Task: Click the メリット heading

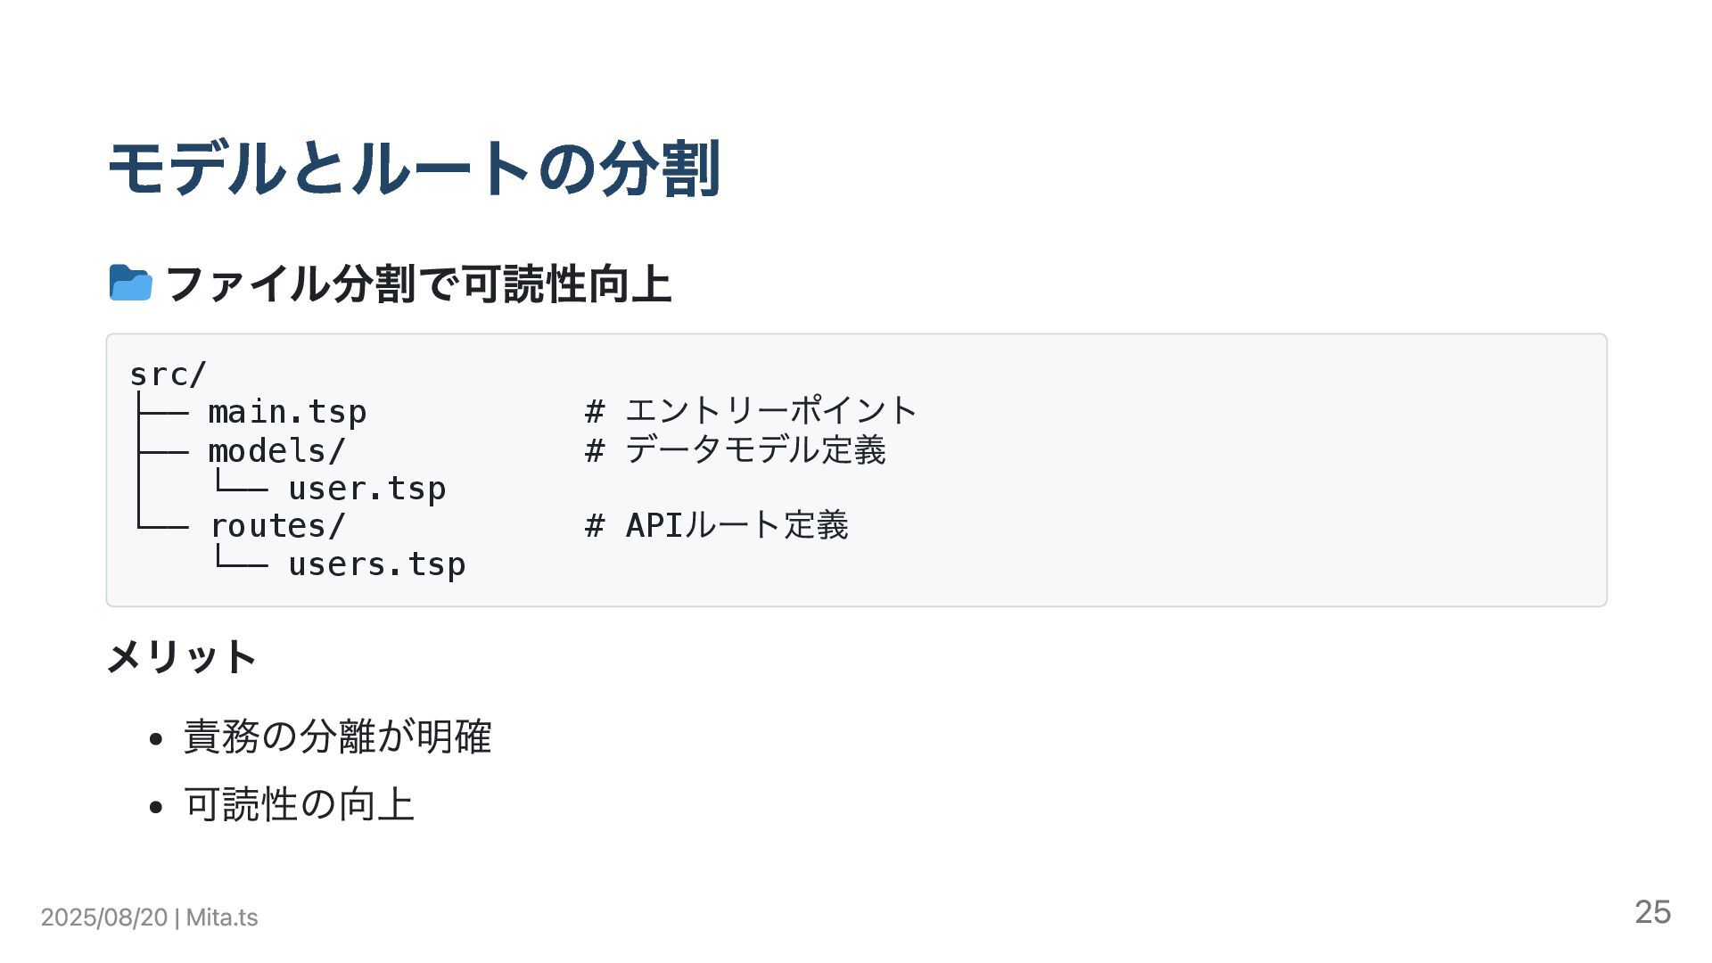Action: point(182,657)
